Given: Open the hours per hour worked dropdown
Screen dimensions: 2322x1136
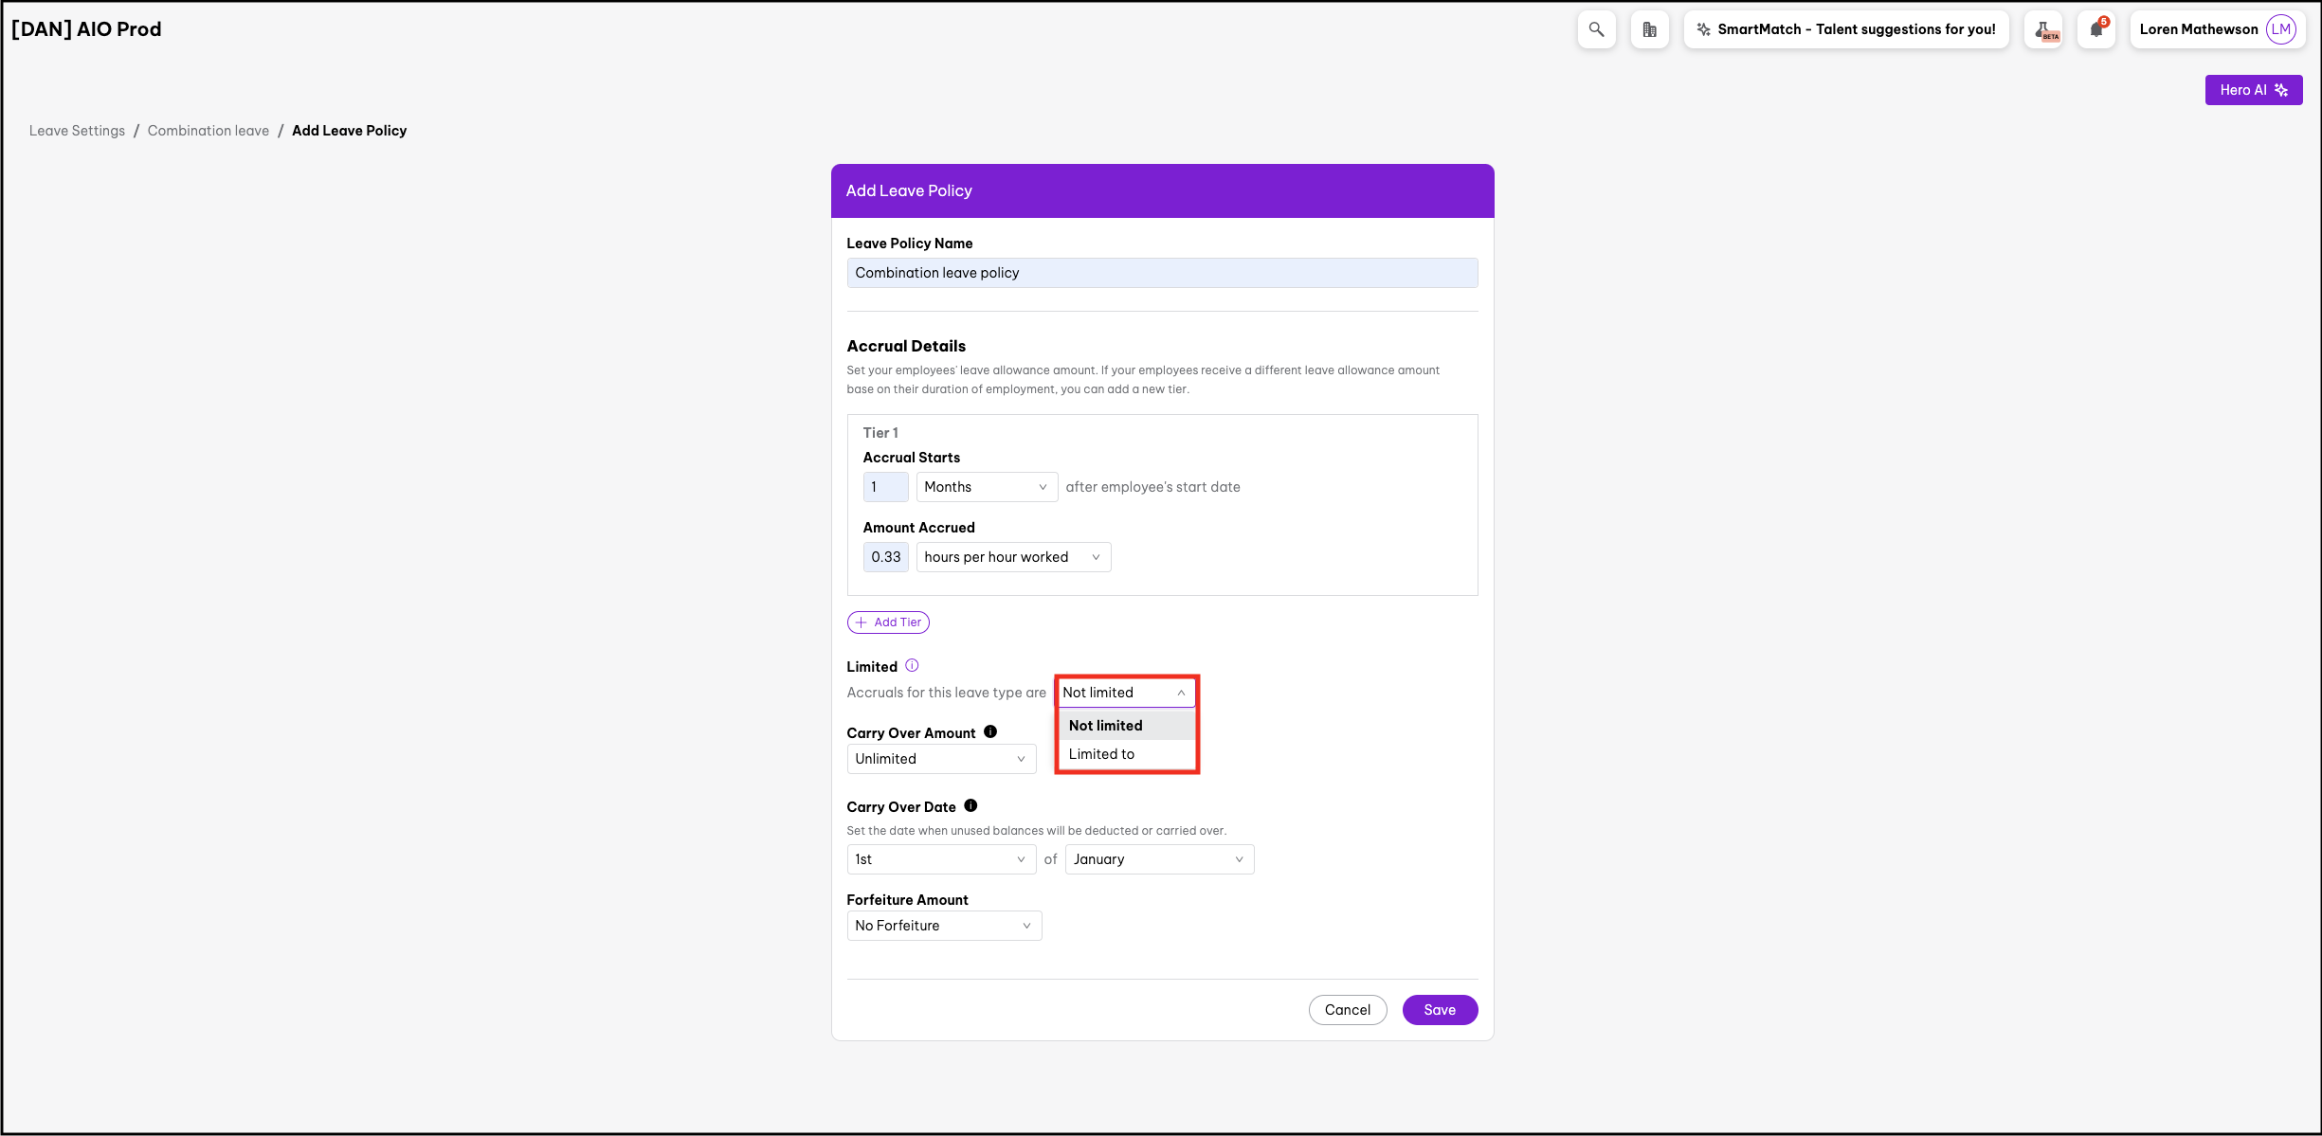Looking at the screenshot, I should (1012, 557).
